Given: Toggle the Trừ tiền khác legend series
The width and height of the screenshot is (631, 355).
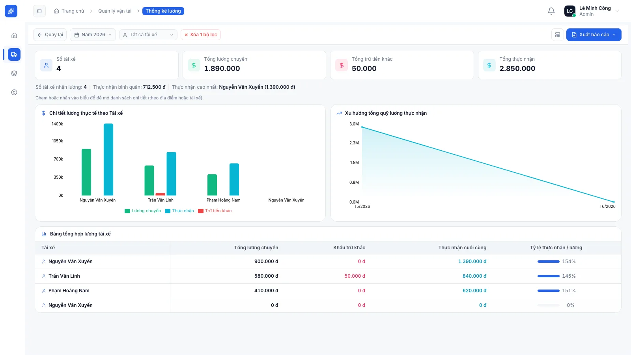Looking at the screenshot, I should point(215,211).
